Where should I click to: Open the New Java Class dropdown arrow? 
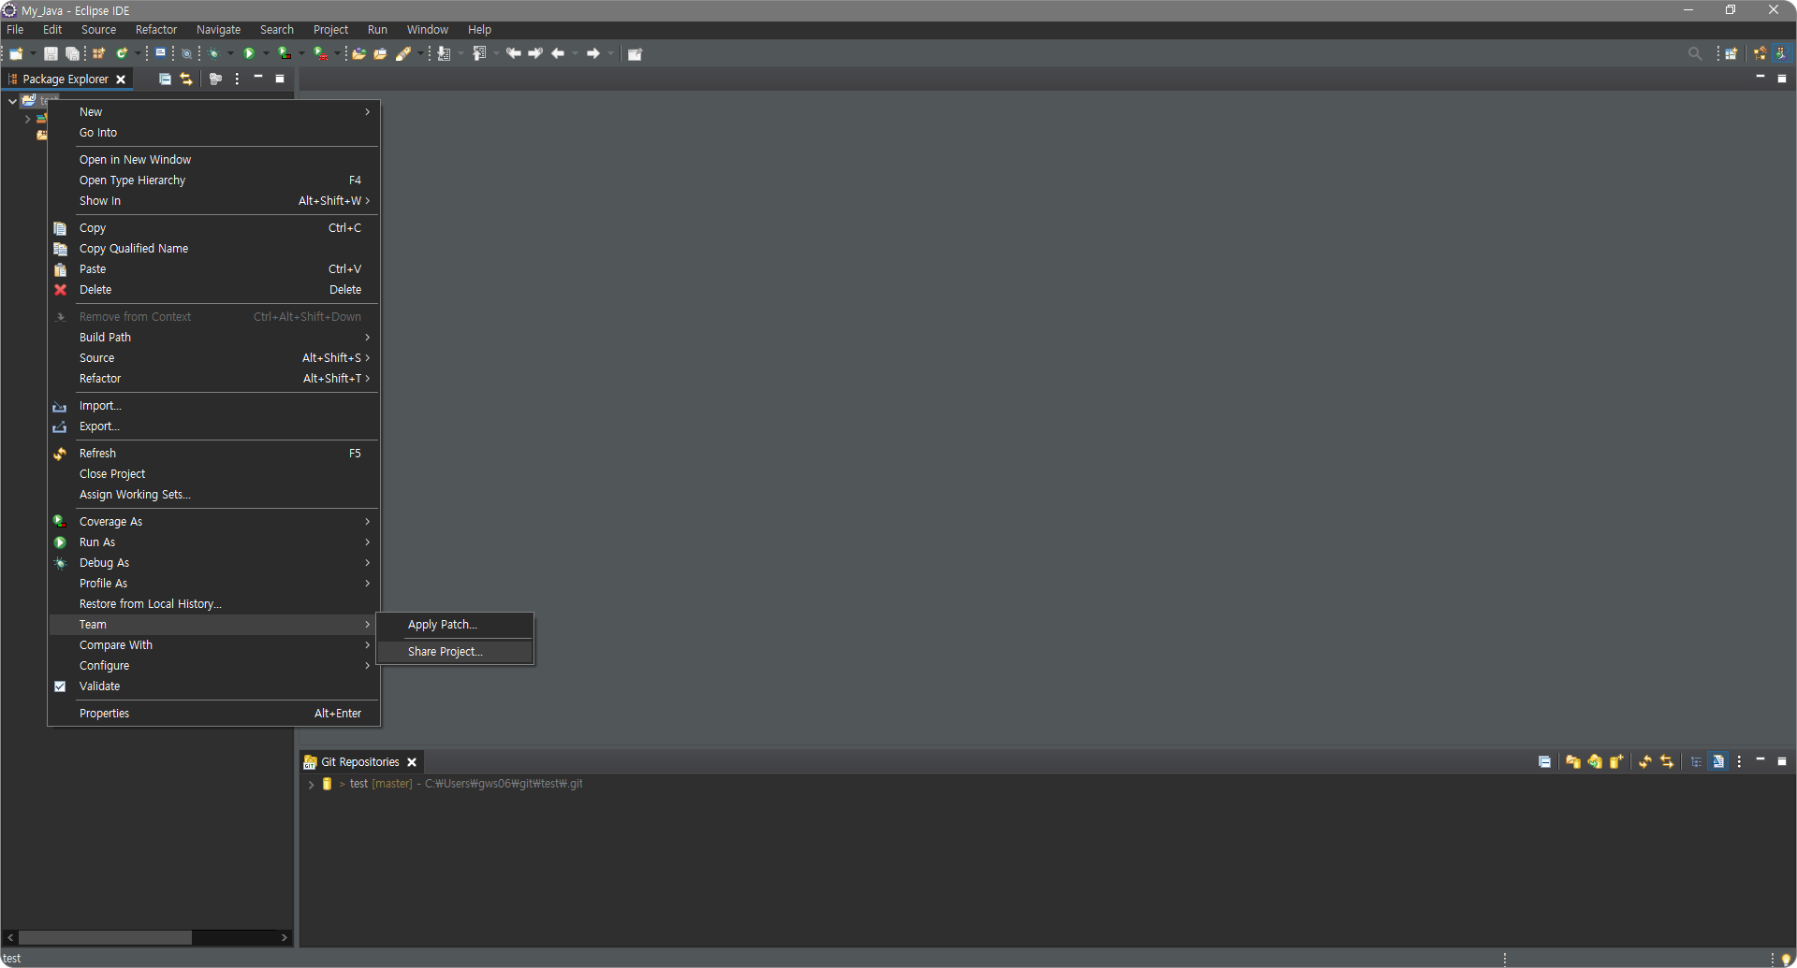(x=138, y=54)
